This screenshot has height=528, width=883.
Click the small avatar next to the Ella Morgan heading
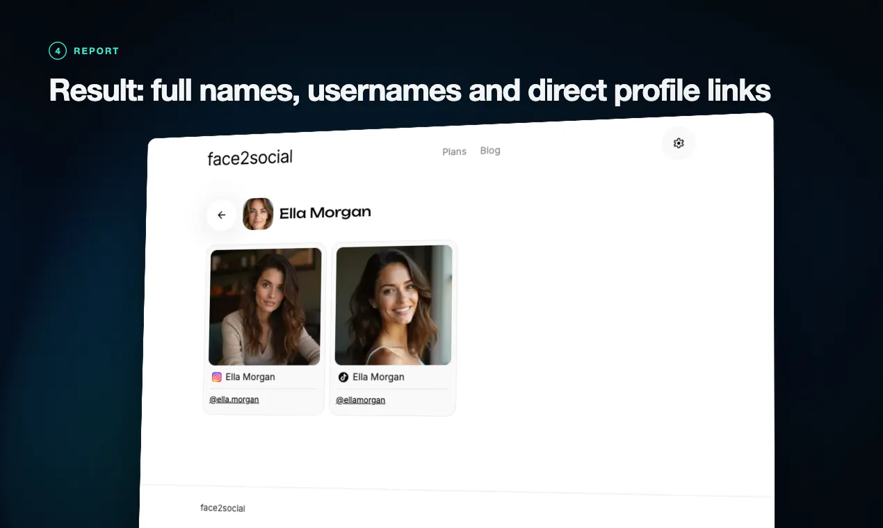coord(258,214)
